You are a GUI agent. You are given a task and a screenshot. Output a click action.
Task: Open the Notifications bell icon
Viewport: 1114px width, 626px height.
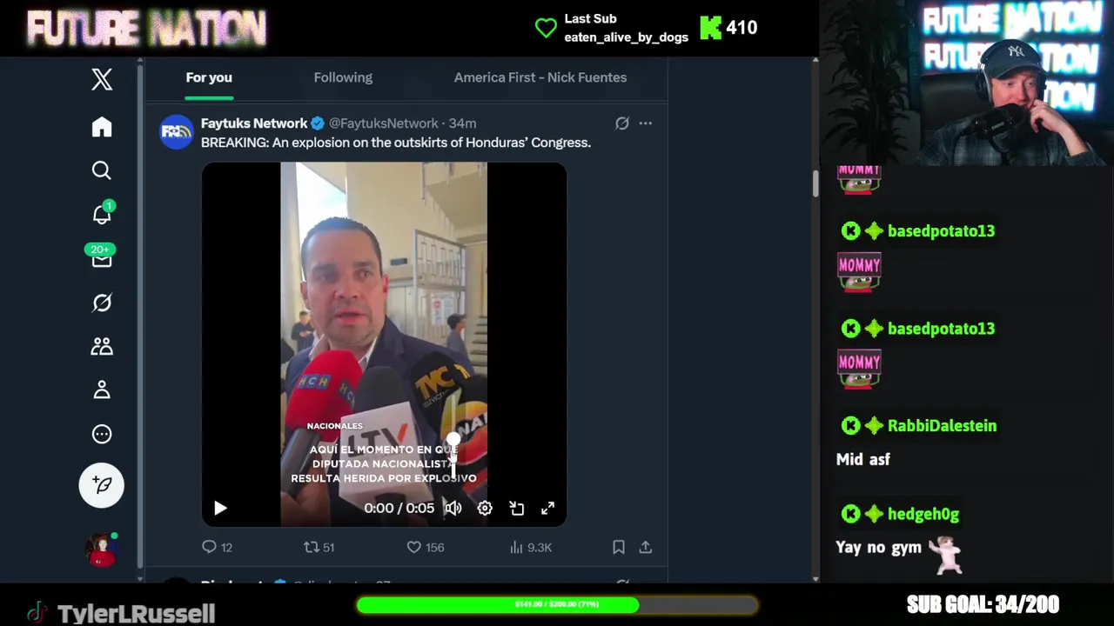pos(102,214)
